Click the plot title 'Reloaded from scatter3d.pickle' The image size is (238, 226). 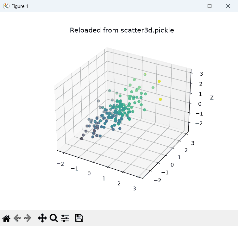click(122, 30)
